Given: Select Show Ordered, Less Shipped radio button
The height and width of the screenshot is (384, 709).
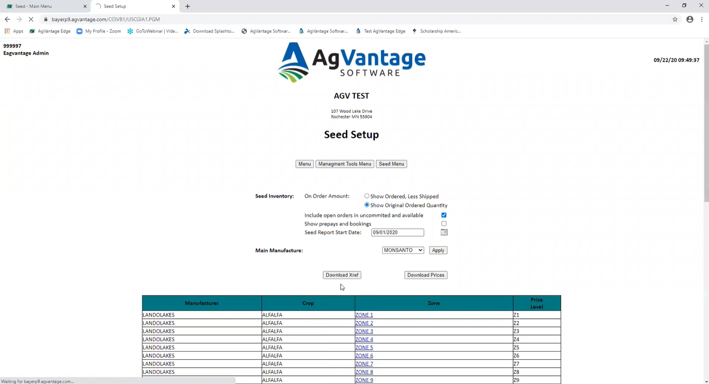Looking at the screenshot, I should pos(367,196).
